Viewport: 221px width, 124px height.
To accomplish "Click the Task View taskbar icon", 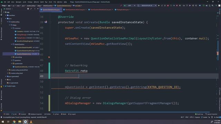I will [8, 122].
